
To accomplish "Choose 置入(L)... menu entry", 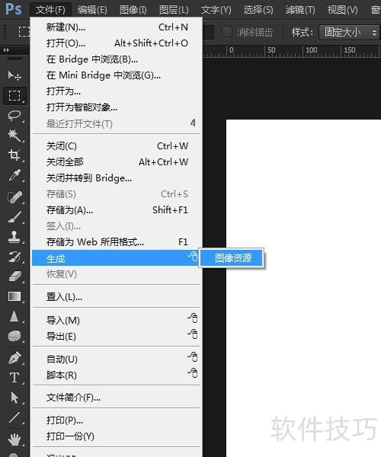I will pos(116,297).
